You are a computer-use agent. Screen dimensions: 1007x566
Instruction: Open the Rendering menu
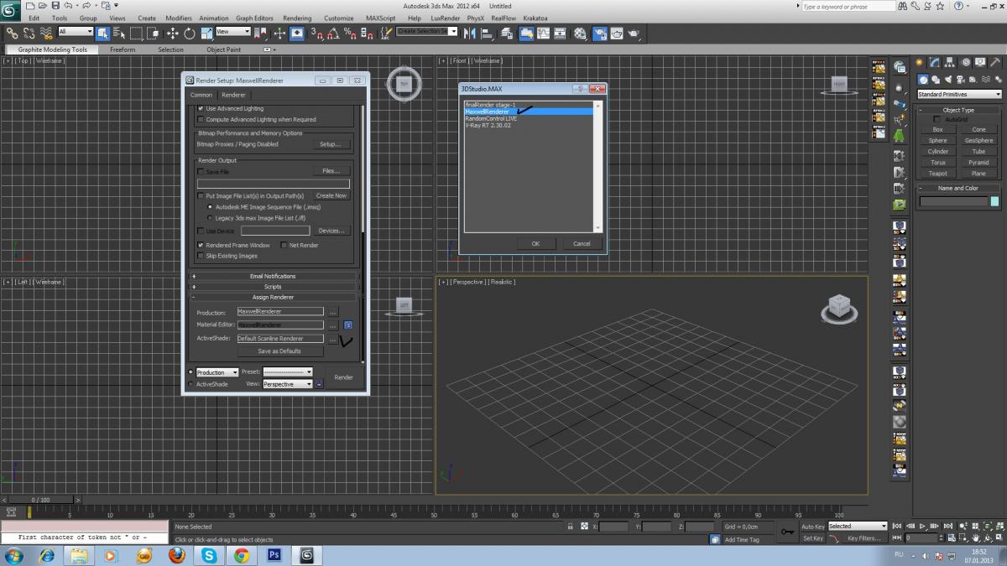pyautogui.click(x=296, y=18)
